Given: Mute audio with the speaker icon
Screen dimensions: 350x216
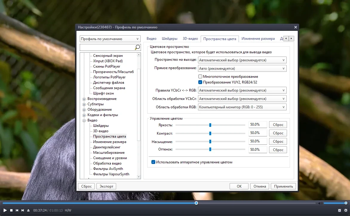Looking at the screenshot, I should (x=320, y=203).
